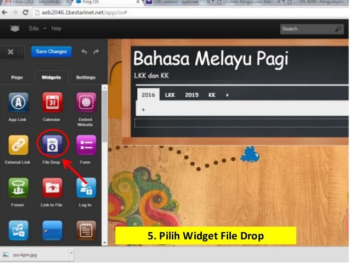Image resolution: width=350 pixels, height=263 pixels.
Task: Open the 2015 page tab
Action: [x=192, y=95]
